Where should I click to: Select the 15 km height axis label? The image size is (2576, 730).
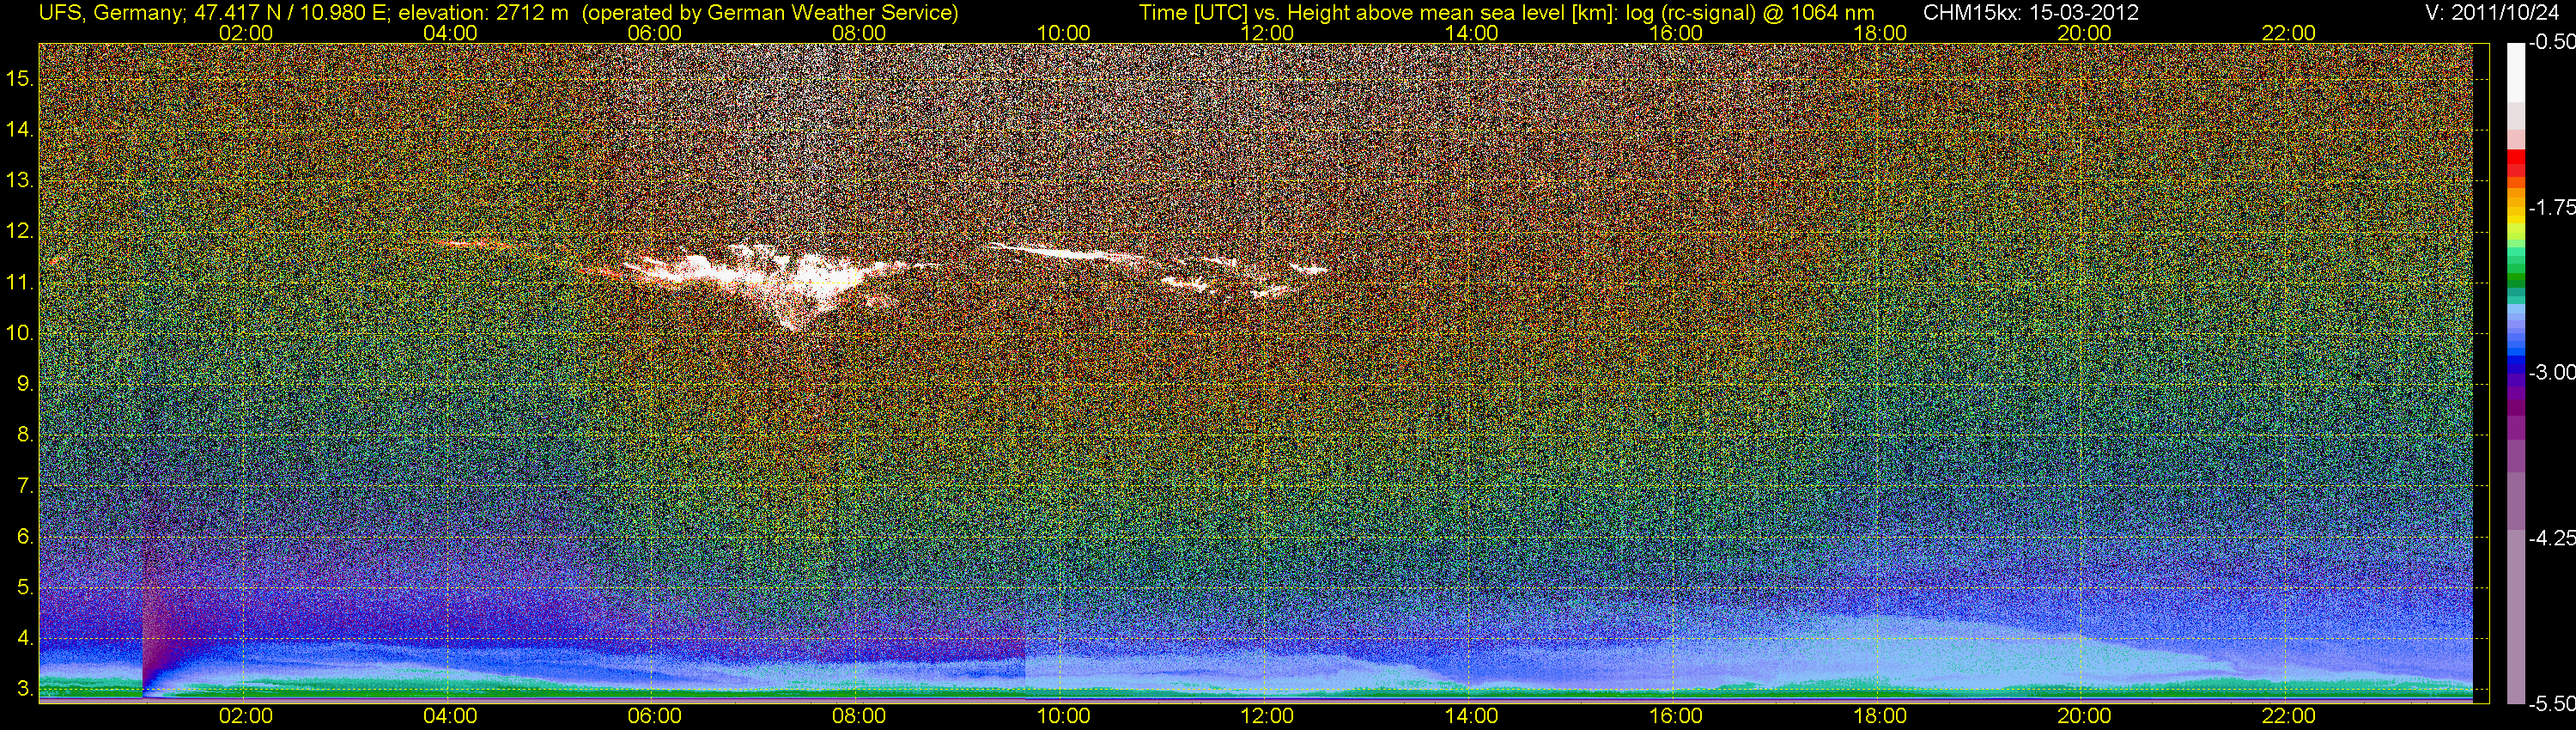(x=19, y=78)
